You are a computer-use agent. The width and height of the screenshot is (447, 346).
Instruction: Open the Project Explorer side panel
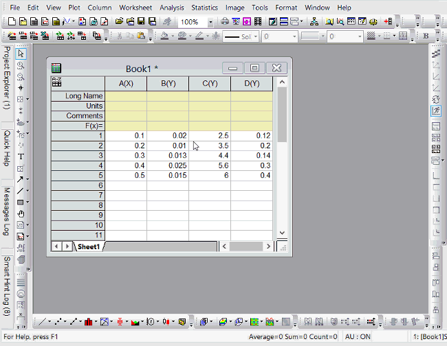click(6, 78)
